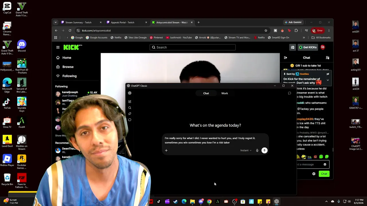Open the chat bubble icon in ChatGPT sidebar
This screenshot has height=206, width=367.
(x=130, y=120)
